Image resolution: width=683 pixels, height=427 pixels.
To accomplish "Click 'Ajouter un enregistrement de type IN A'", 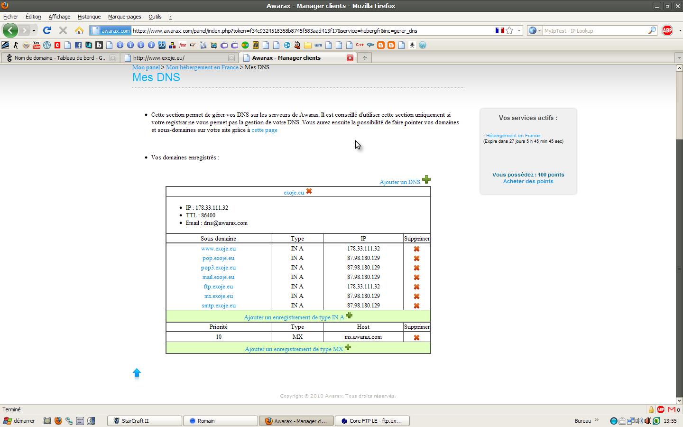I will pos(294,317).
